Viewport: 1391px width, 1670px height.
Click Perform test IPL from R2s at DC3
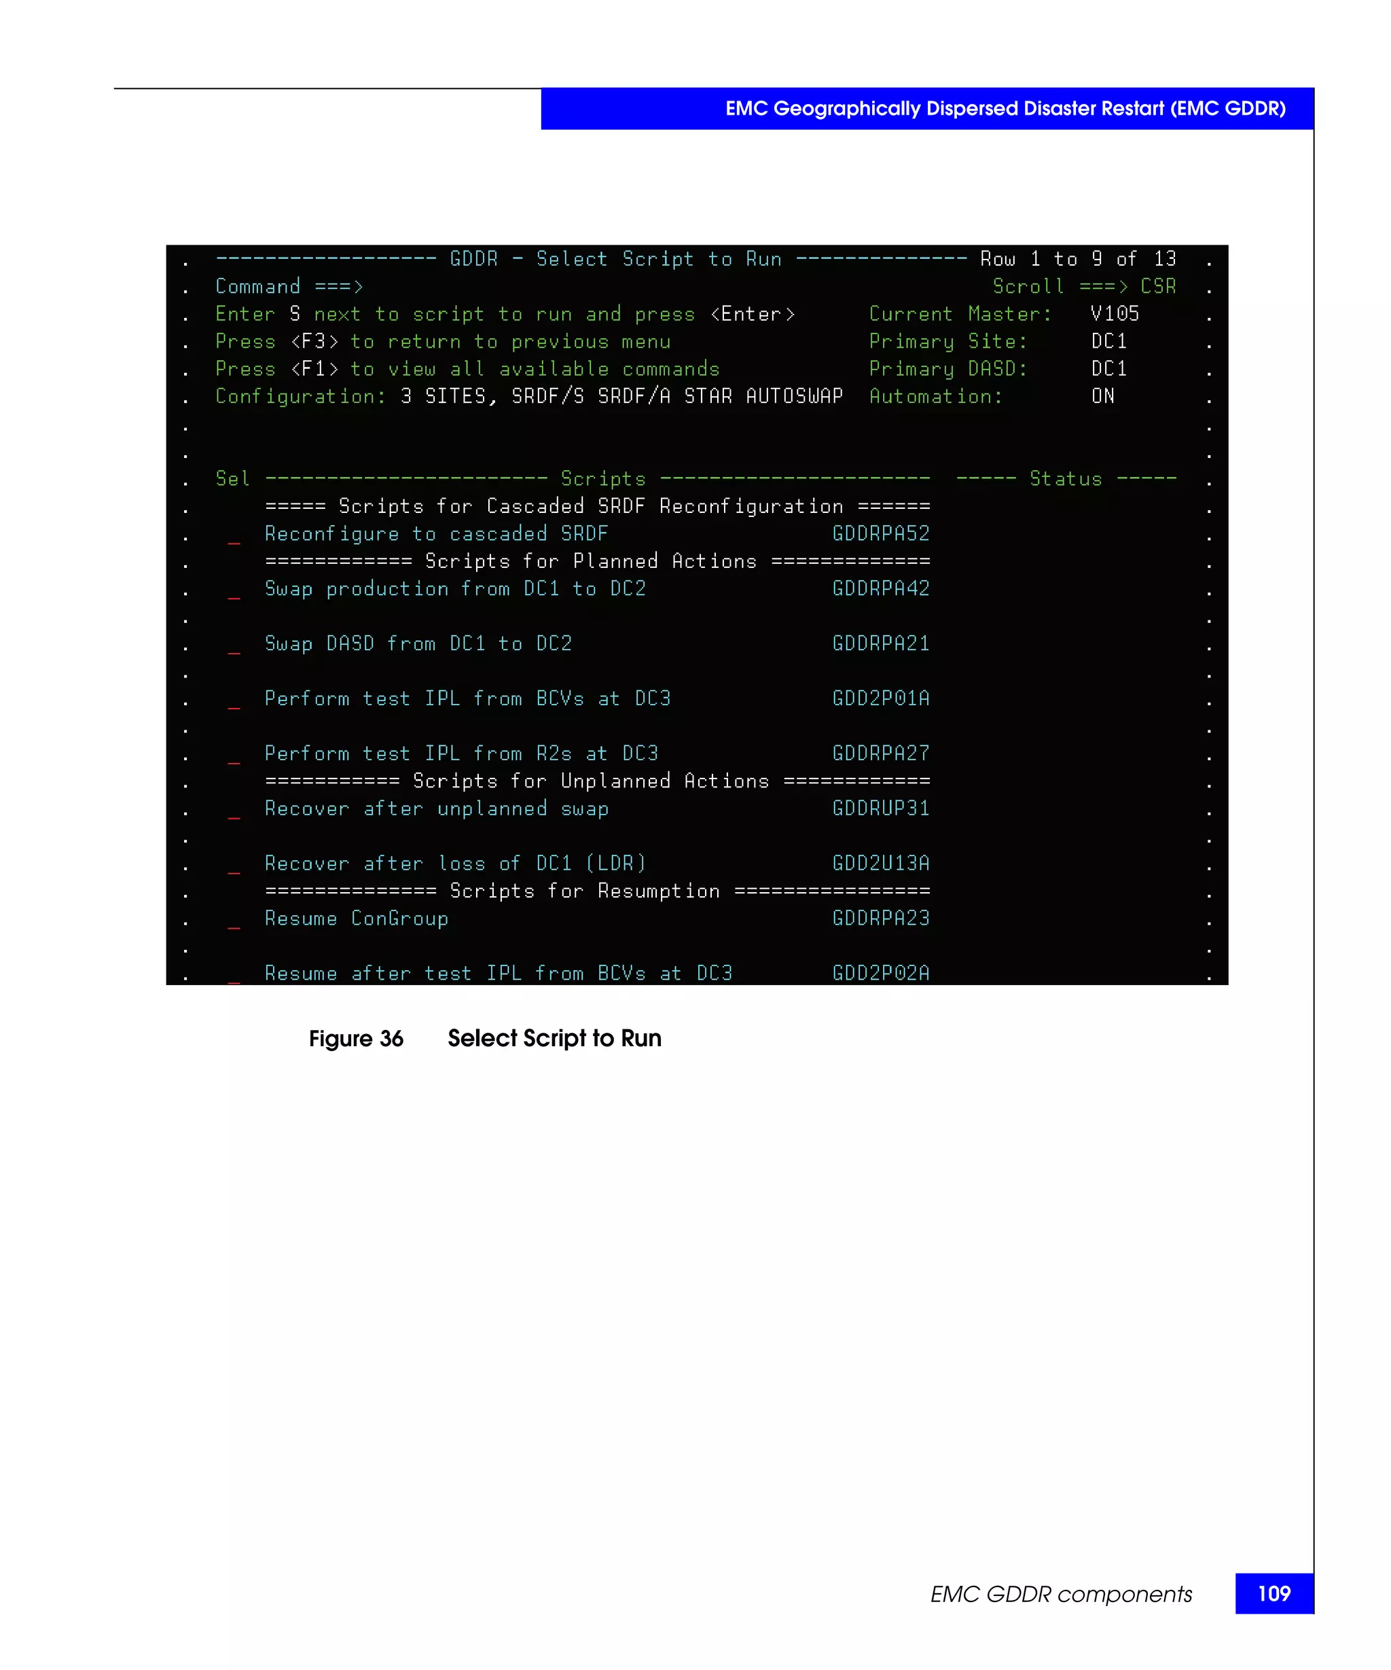pyautogui.click(x=461, y=753)
